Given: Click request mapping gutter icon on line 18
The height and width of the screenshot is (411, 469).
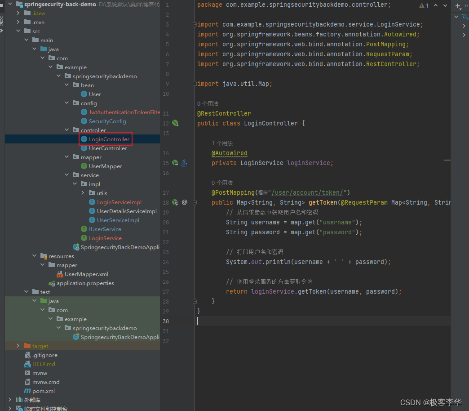Looking at the screenshot, I should click(x=175, y=202).
